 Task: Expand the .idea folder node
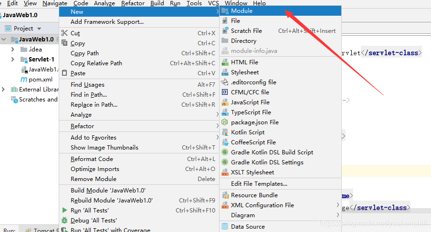point(12,50)
